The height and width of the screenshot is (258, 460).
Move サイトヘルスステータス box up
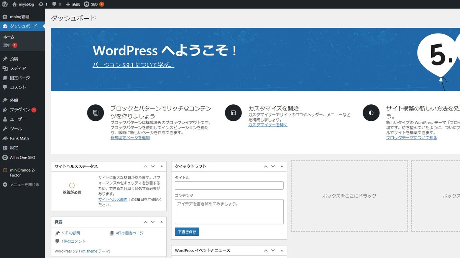pyautogui.click(x=146, y=166)
